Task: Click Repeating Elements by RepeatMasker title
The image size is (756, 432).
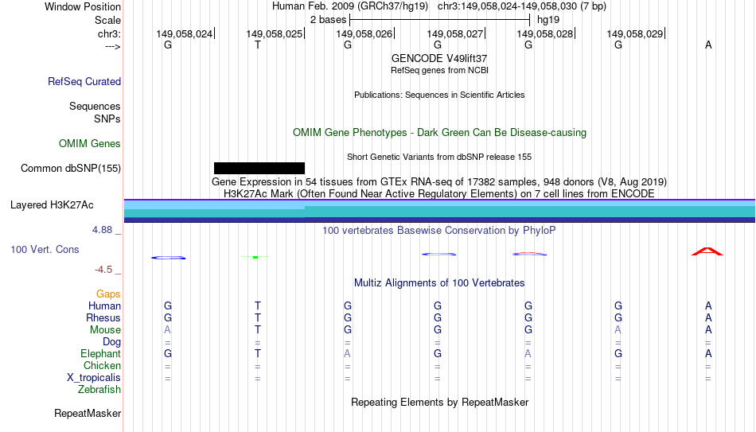Action: [439, 402]
